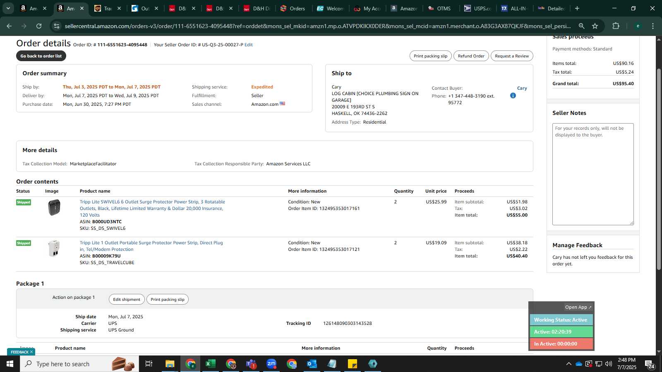The image size is (662, 372).
Task: Open Sticky Notes from taskbar
Action: pyautogui.click(x=352, y=364)
